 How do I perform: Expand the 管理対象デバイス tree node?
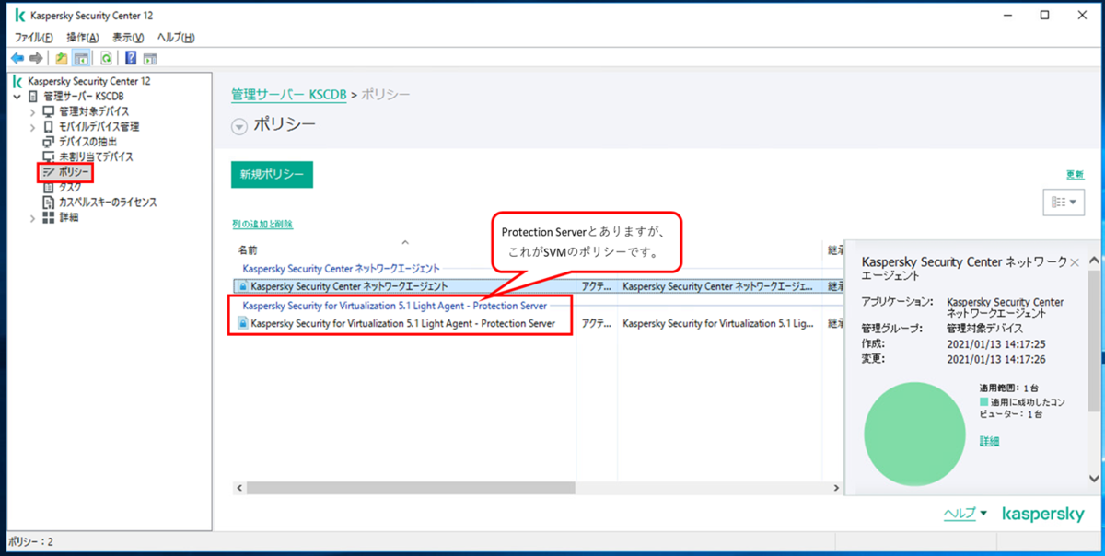click(x=33, y=111)
